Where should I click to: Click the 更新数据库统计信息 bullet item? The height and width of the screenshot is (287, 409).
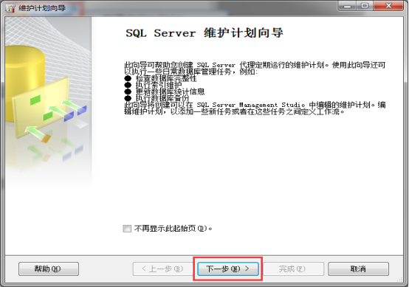[170, 91]
